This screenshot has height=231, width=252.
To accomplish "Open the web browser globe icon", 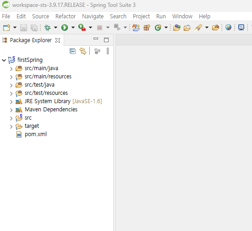I will point(228,27).
